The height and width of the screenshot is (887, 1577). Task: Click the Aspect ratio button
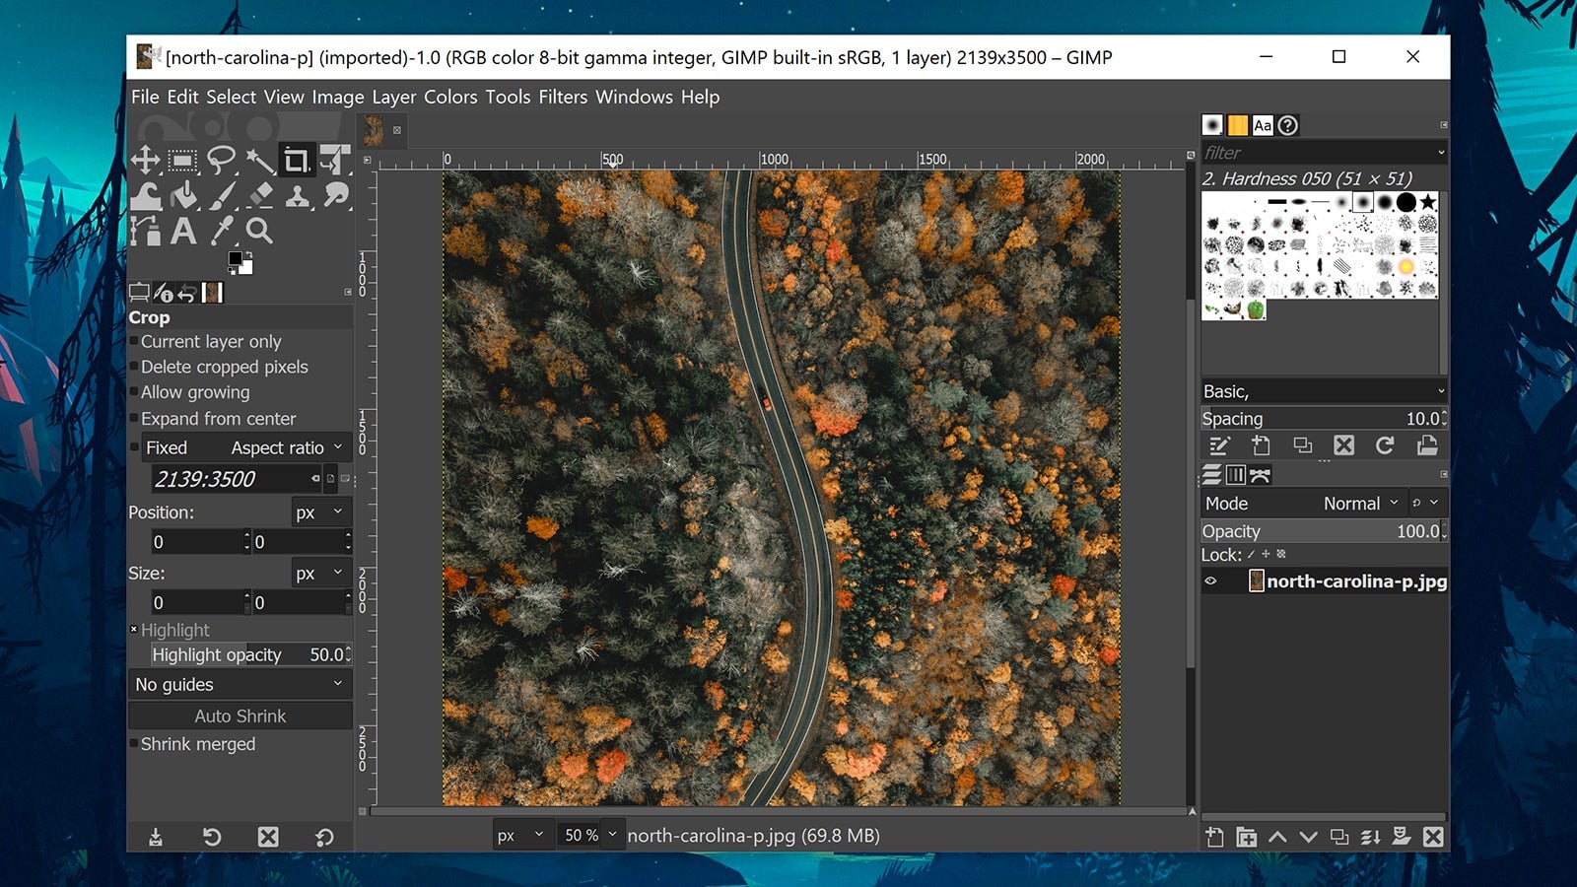pos(281,447)
